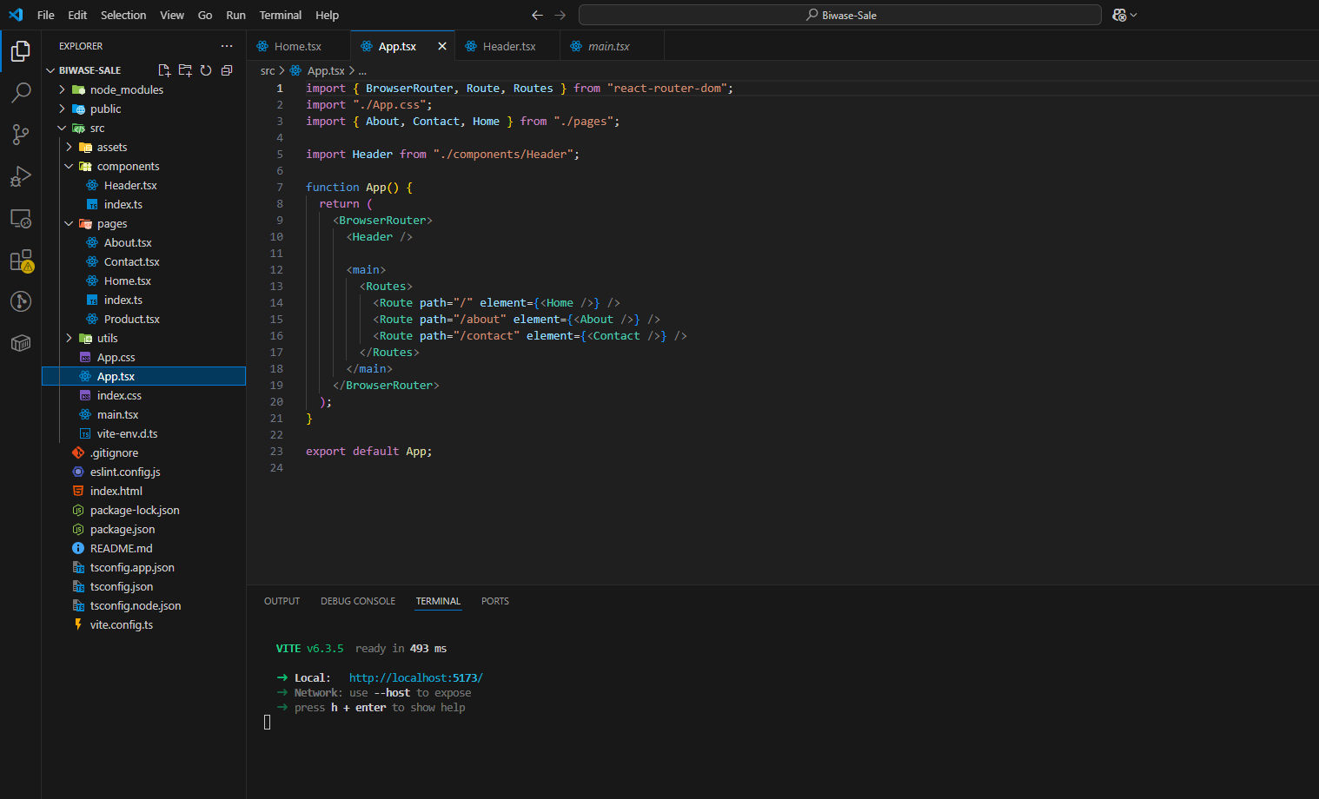
Task: Close the App.tsx editor tab
Action: pyautogui.click(x=442, y=46)
